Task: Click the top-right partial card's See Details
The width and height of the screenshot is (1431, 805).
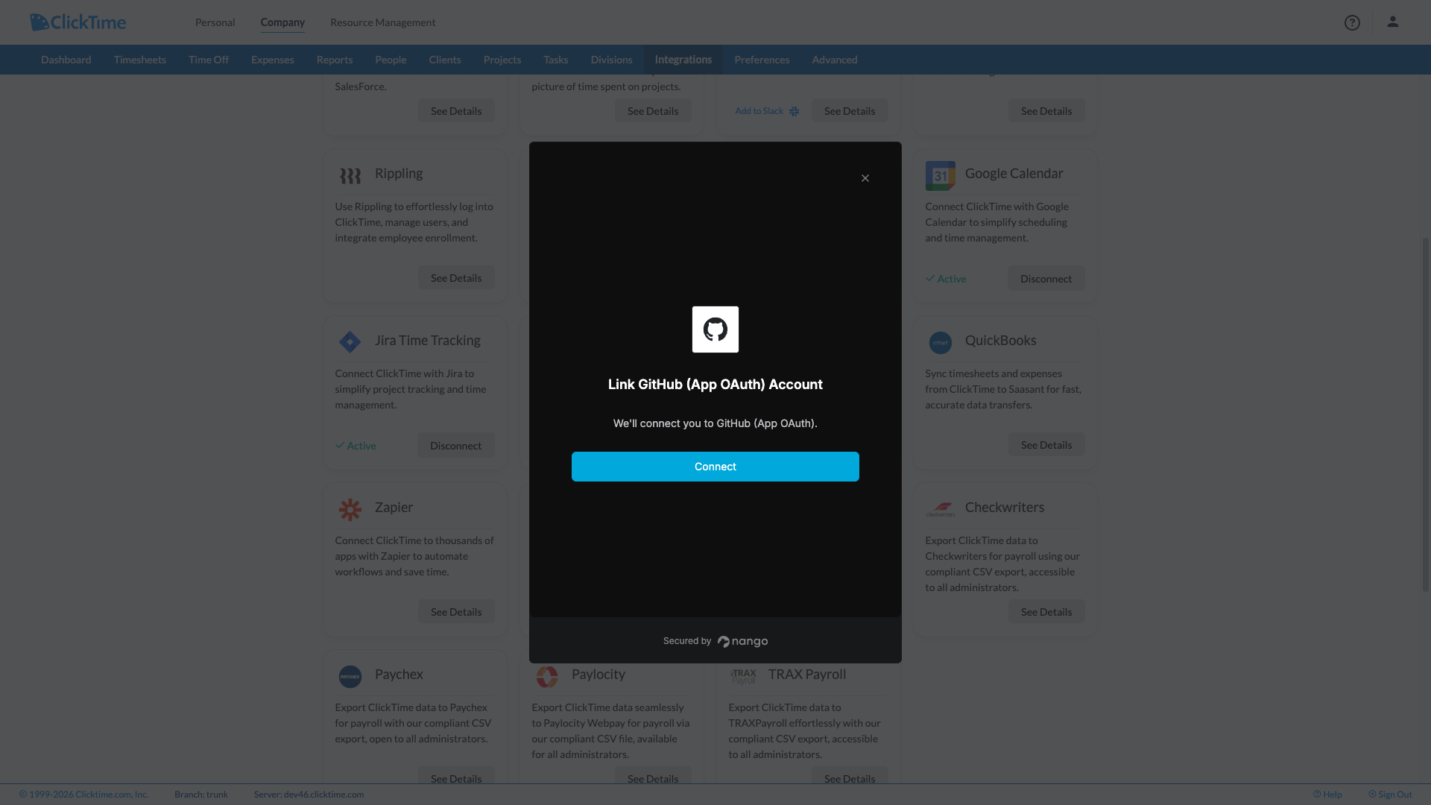Action: pos(1046,111)
